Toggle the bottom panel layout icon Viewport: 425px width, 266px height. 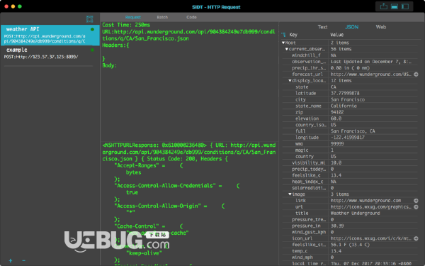click(x=394, y=6)
